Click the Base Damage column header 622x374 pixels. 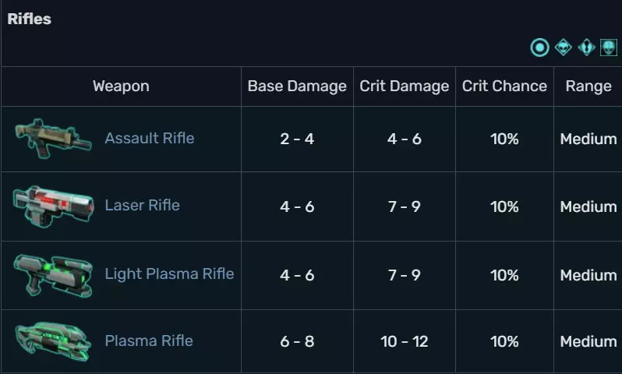click(x=297, y=86)
